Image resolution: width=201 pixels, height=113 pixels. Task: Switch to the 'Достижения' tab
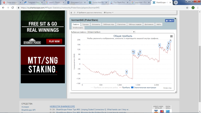tap(149, 24)
